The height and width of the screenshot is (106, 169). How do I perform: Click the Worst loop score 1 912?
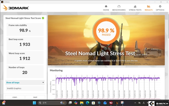[25, 58]
